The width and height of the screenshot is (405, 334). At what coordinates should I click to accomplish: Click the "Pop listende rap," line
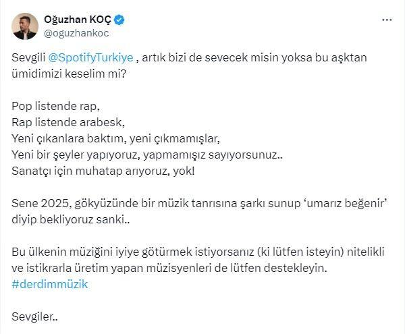(55, 107)
